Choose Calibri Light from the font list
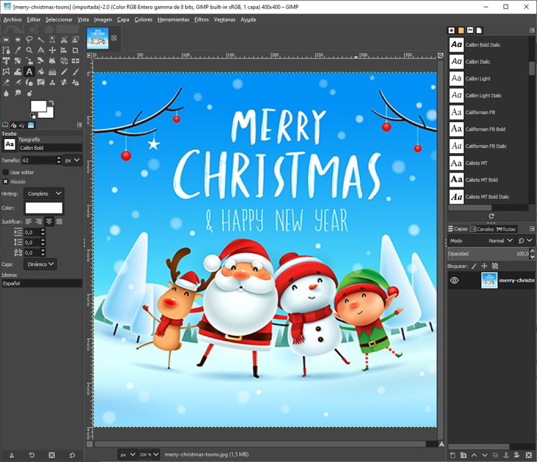The height and width of the screenshot is (462, 537). pos(478,79)
